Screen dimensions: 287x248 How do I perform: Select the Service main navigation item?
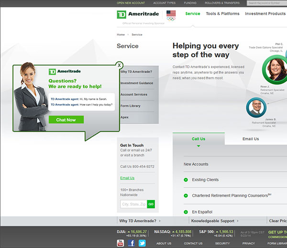tap(193, 14)
